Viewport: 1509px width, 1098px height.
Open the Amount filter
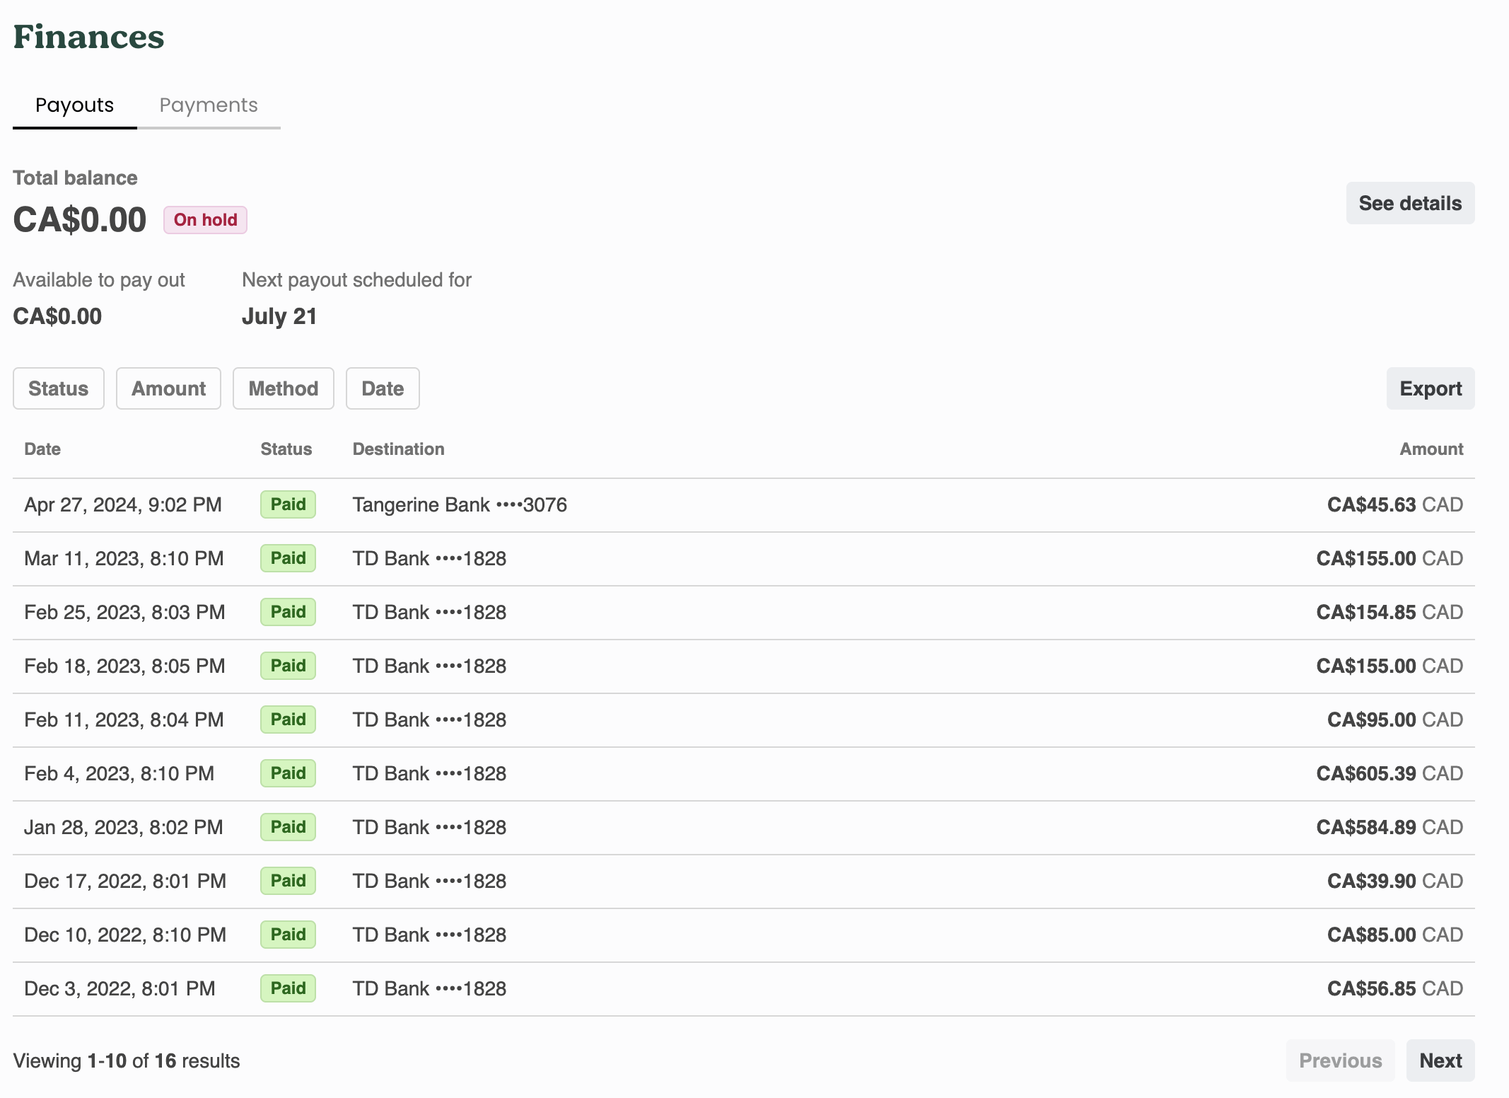tap(168, 388)
